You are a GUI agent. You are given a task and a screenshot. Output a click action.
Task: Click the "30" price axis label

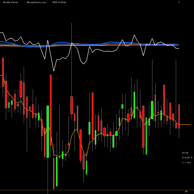(x=186, y=191)
